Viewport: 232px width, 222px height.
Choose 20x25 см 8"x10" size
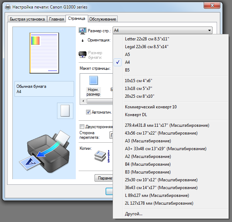pyautogui.click(x=171, y=96)
